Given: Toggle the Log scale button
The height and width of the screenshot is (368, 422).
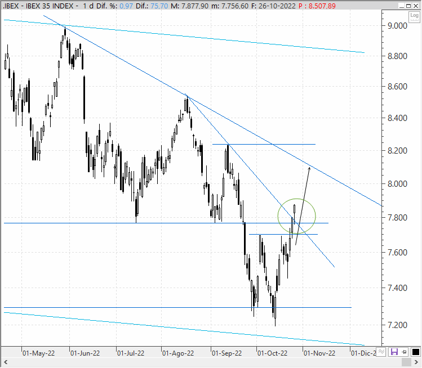Looking at the screenshot, I should [414, 16].
